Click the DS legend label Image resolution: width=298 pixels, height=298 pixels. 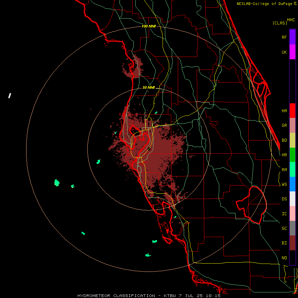pyautogui.click(x=284, y=199)
